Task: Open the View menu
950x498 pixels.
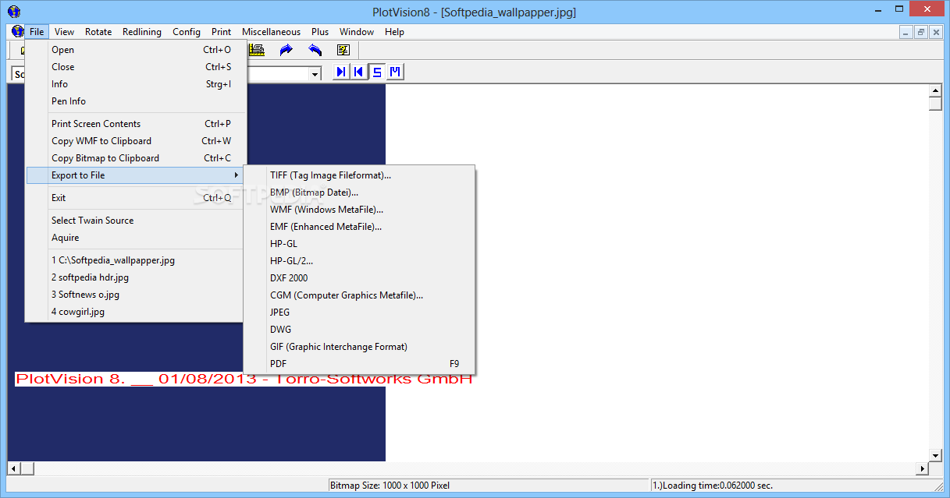Action: [65, 32]
